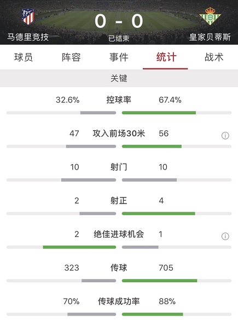Go to the 战术 tab
Image resolution: width=238 pixels, height=320 pixels.
214,57
